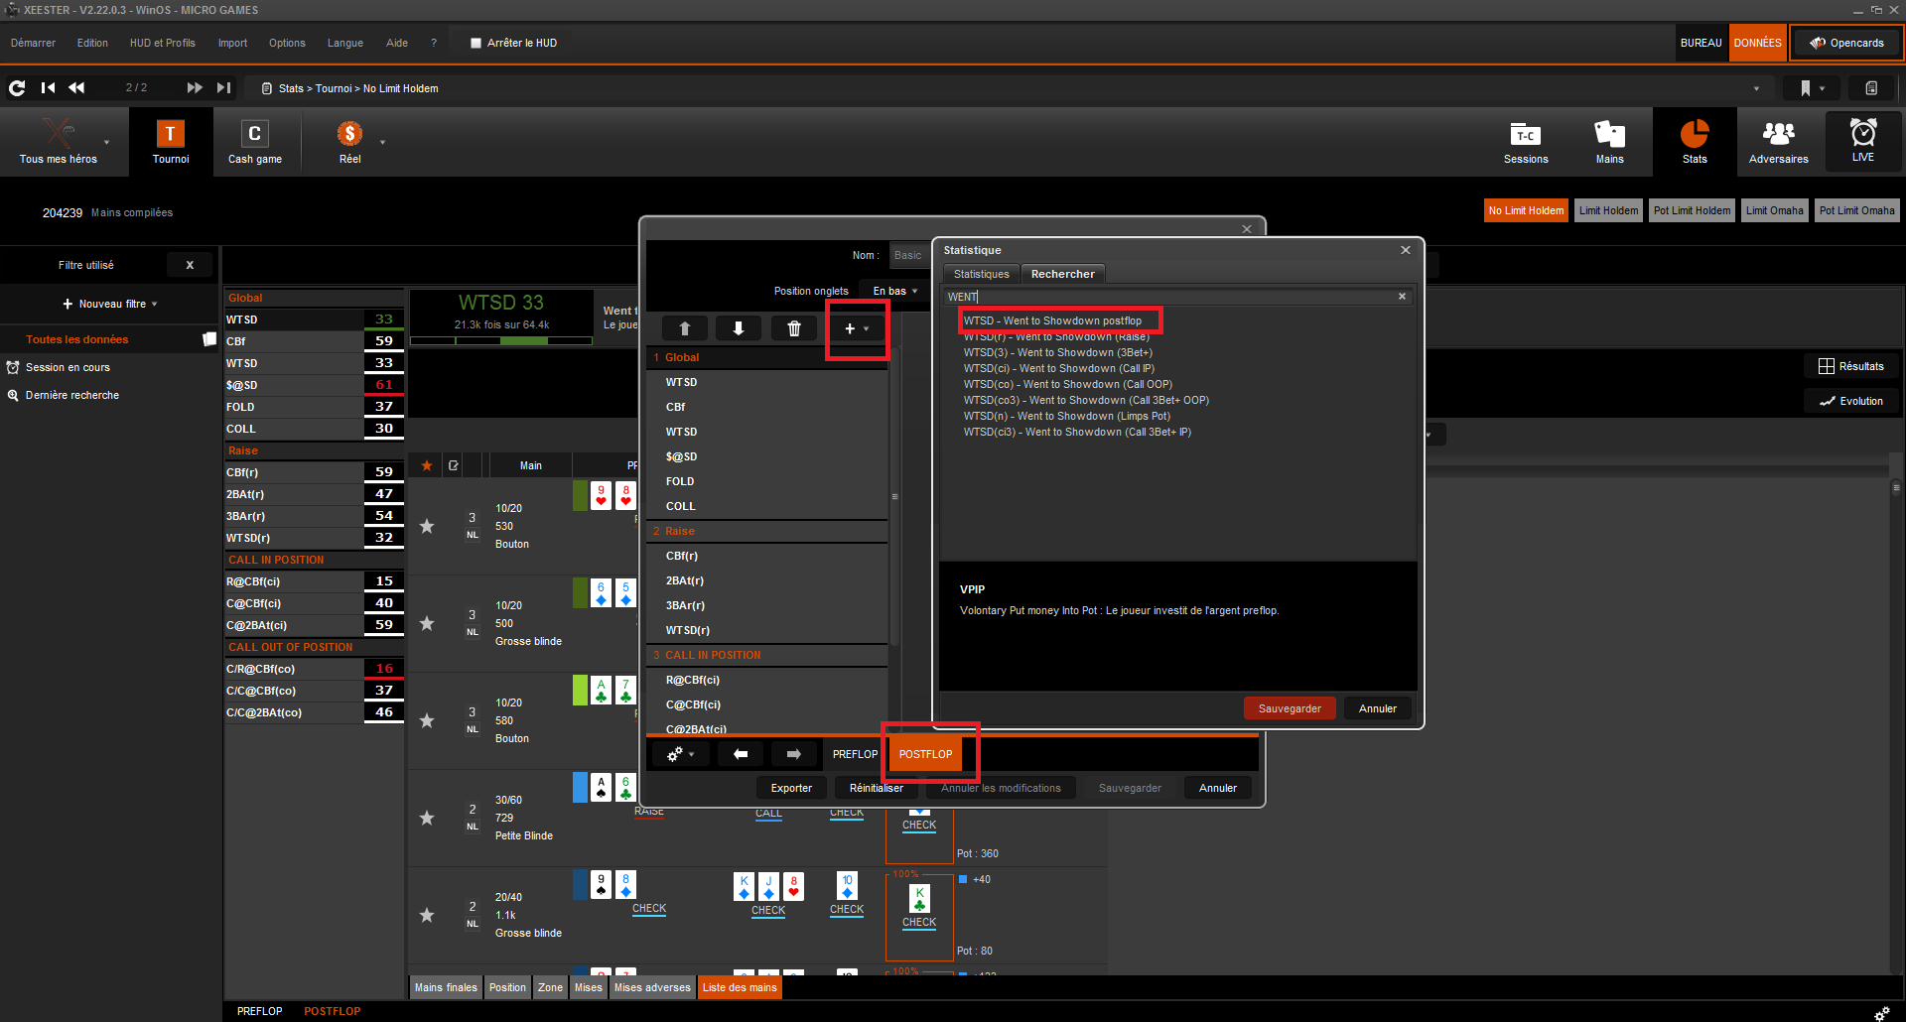Favorite the 20/40 1.1k Grosse blinde hand

click(427, 915)
